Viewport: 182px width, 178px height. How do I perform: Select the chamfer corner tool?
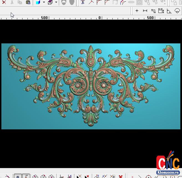(x=107, y=2)
